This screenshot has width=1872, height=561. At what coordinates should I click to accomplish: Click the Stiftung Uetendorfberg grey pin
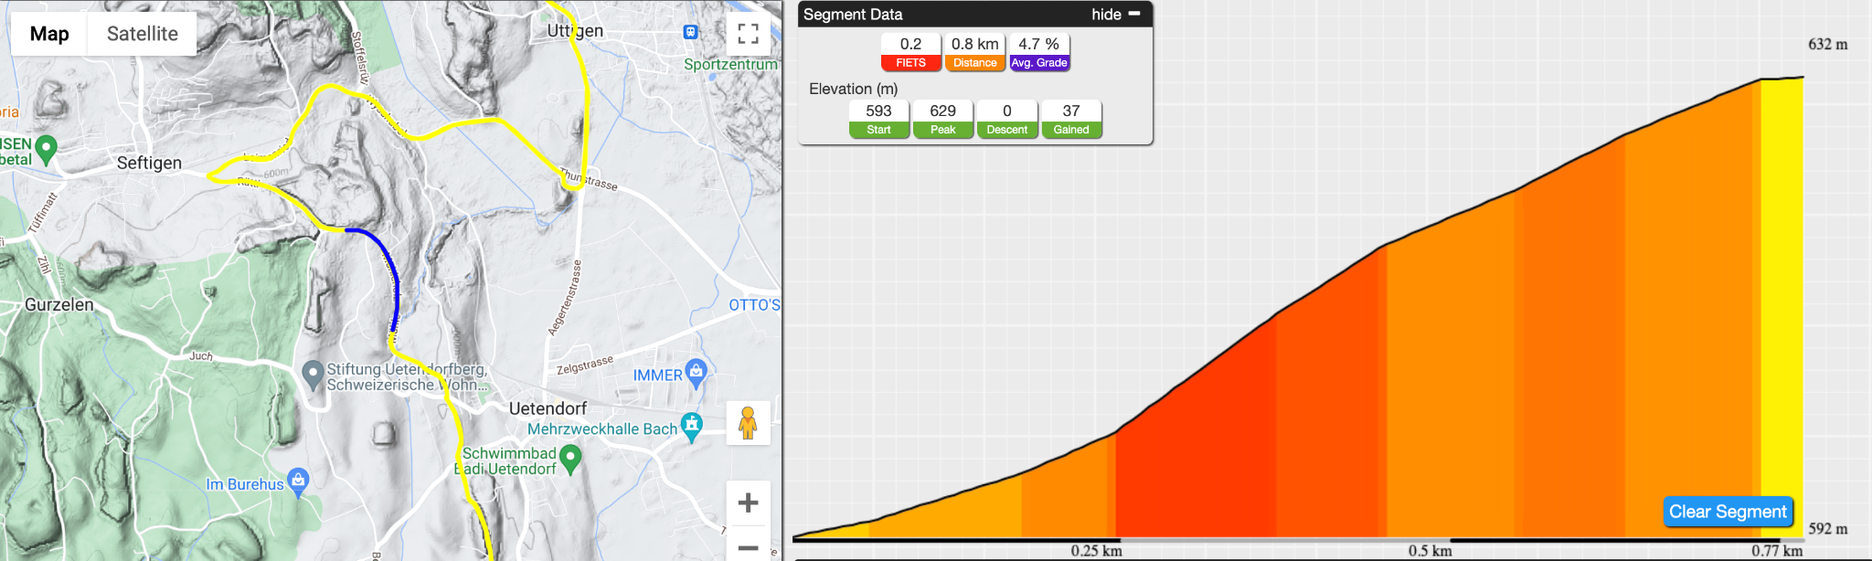click(x=313, y=375)
